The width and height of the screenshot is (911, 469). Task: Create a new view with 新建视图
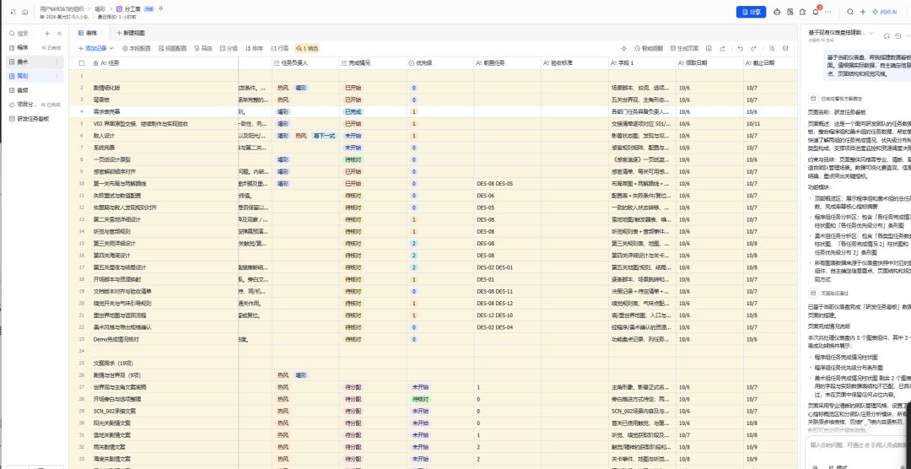[x=131, y=33]
